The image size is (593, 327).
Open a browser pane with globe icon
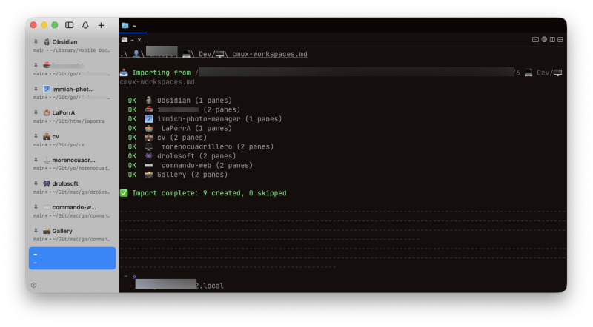point(543,40)
